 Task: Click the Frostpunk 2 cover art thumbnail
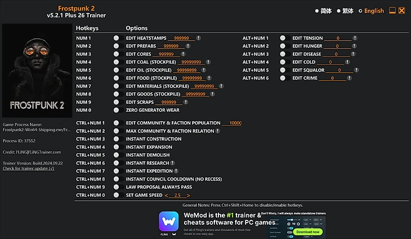coord(37,70)
